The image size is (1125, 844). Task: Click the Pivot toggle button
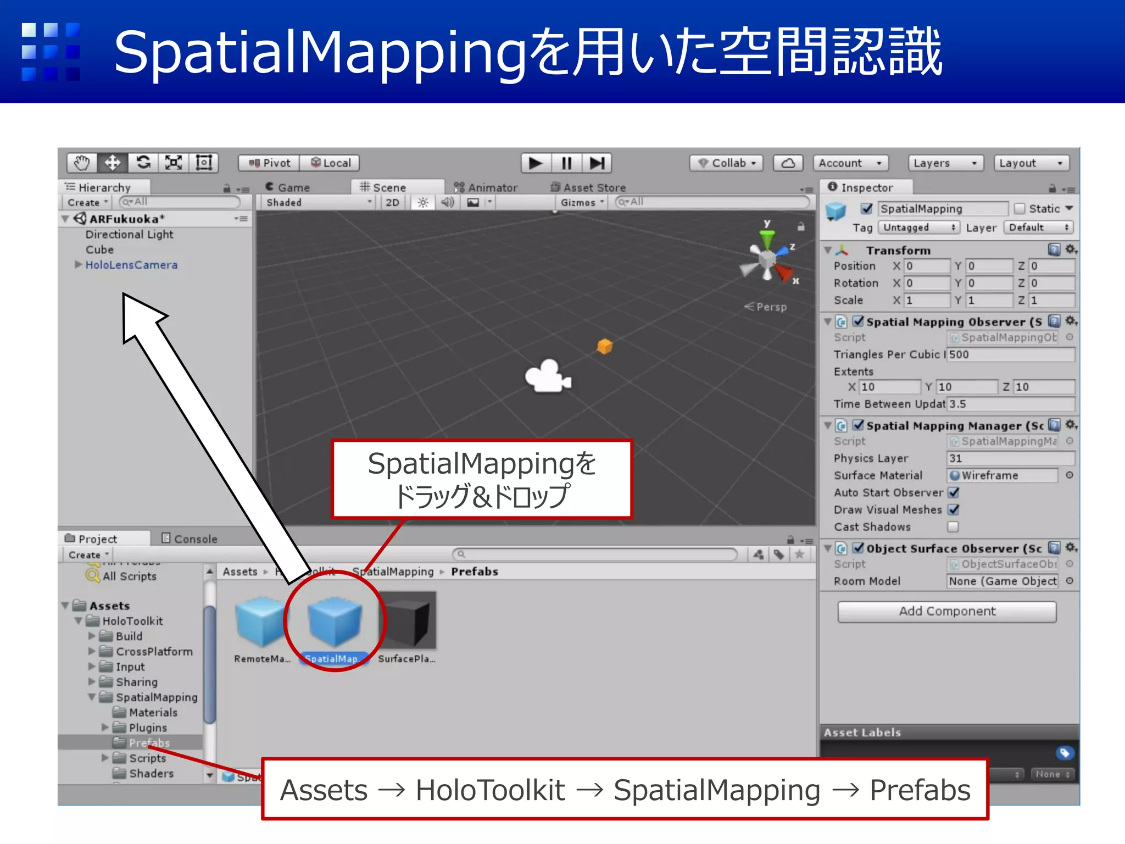point(269,163)
